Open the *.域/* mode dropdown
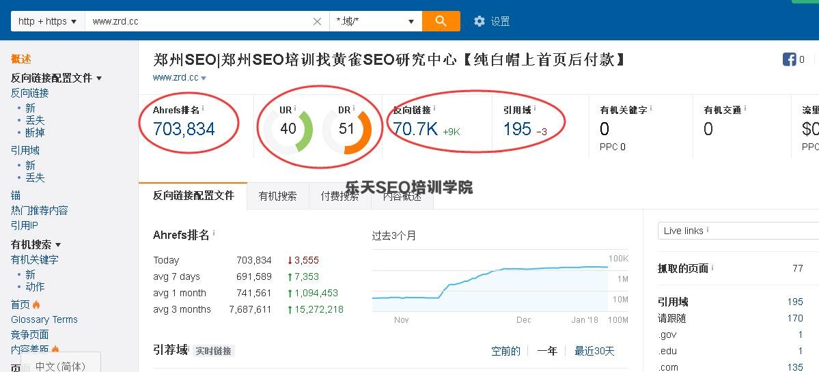 pyautogui.click(x=376, y=21)
